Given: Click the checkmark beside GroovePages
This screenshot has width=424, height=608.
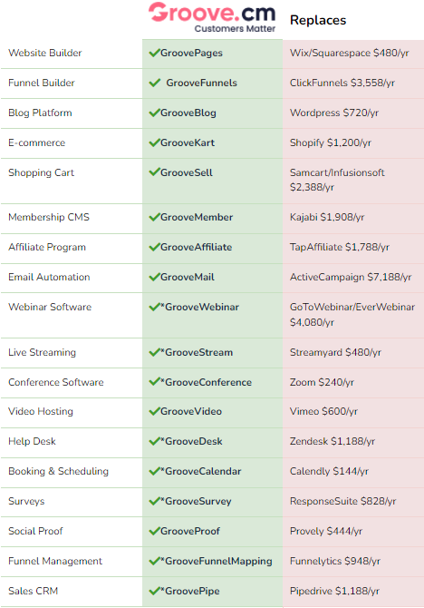Looking at the screenshot, I should [155, 53].
